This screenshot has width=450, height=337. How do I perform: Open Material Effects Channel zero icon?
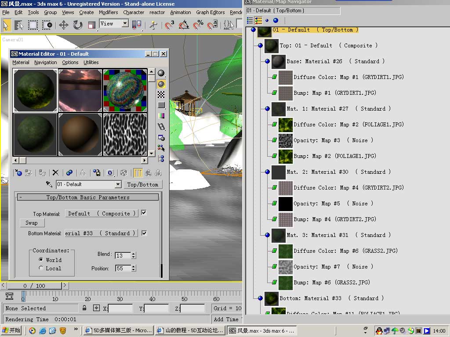point(110,172)
